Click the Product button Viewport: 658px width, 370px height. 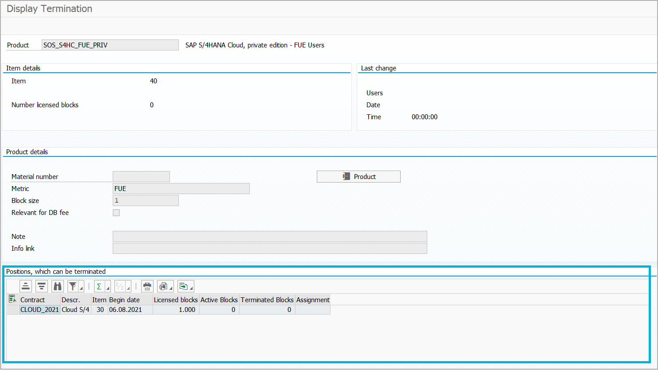[x=359, y=176]
